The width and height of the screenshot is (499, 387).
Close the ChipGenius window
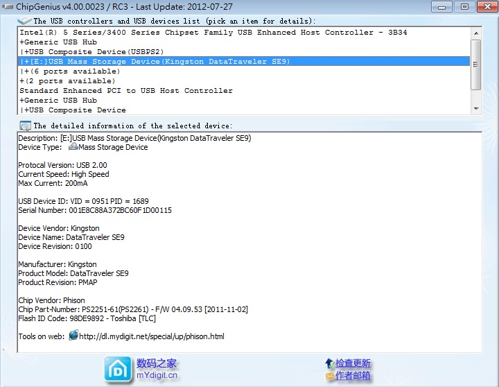487,6
